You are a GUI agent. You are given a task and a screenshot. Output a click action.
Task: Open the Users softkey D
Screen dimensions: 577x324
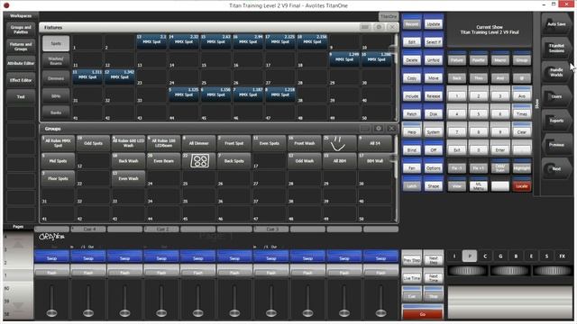click(555, 96)
